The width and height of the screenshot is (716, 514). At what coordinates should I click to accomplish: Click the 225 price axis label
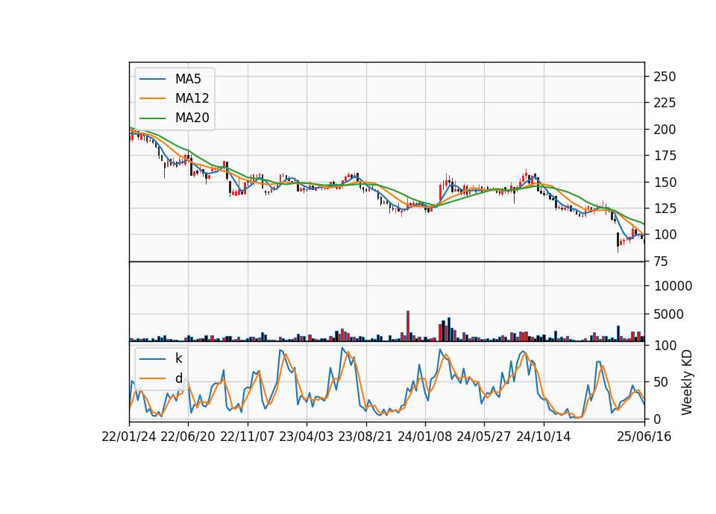(665, 103)
